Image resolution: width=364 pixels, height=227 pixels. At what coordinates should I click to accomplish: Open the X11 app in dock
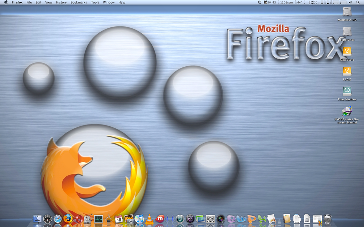[x=190, y=218]
